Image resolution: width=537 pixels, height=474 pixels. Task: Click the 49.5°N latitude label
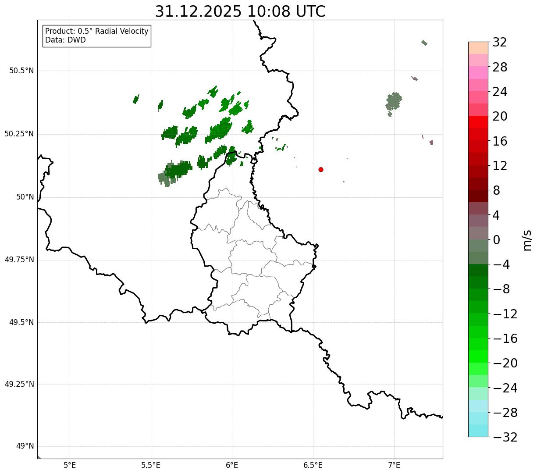pyautogui.click(x=21, y=322)
